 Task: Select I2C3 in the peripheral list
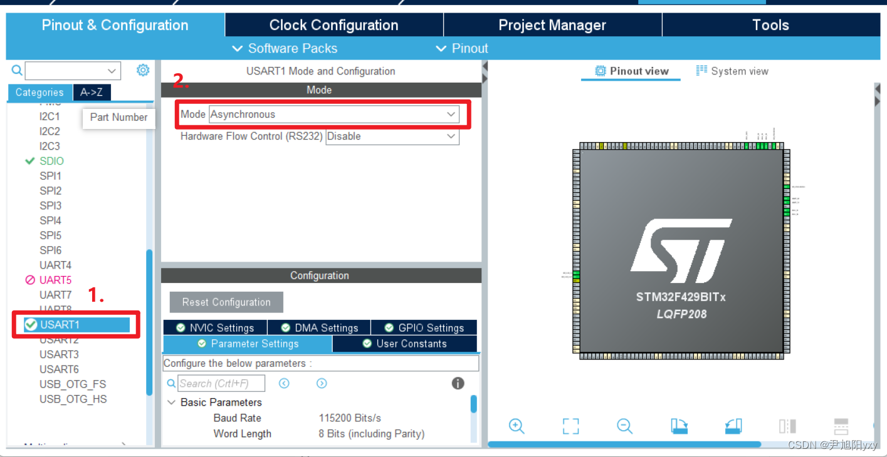(x=50, y=146)
